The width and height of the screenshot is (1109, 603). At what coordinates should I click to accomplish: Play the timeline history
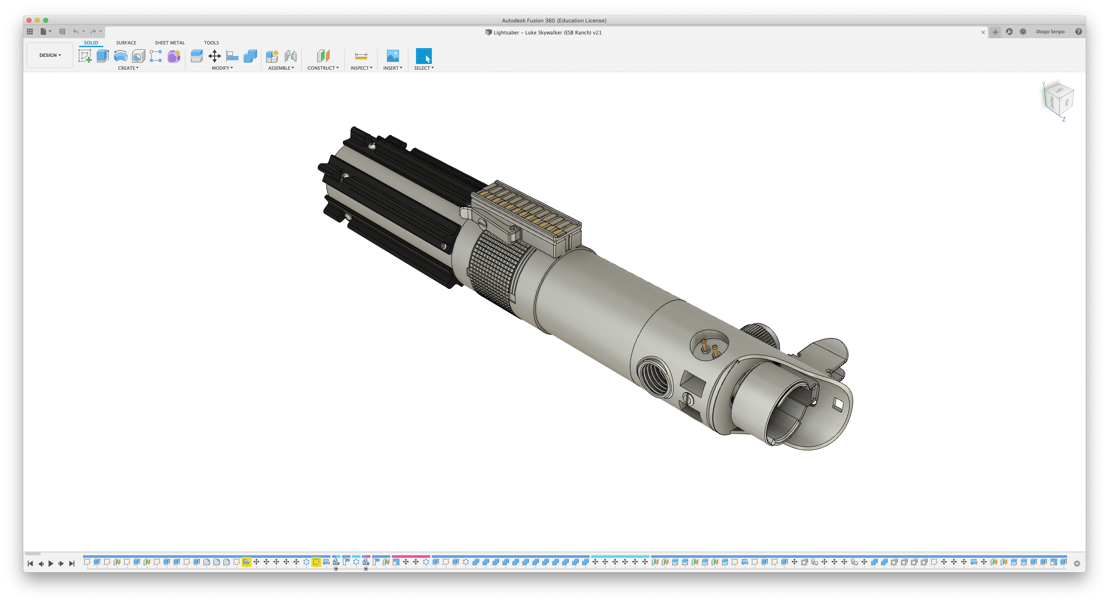pyautogui.click(x=51, y=564)
